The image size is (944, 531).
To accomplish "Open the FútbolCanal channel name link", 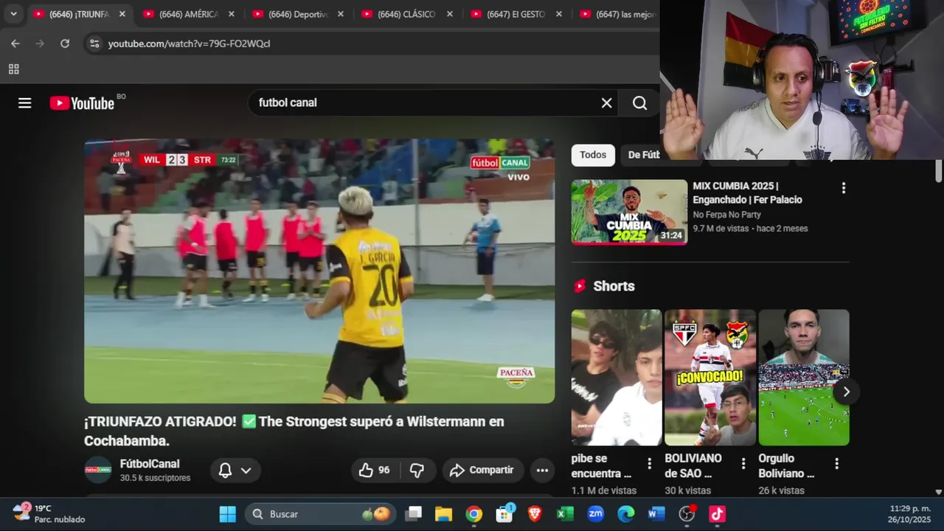I will click(150, 464).
